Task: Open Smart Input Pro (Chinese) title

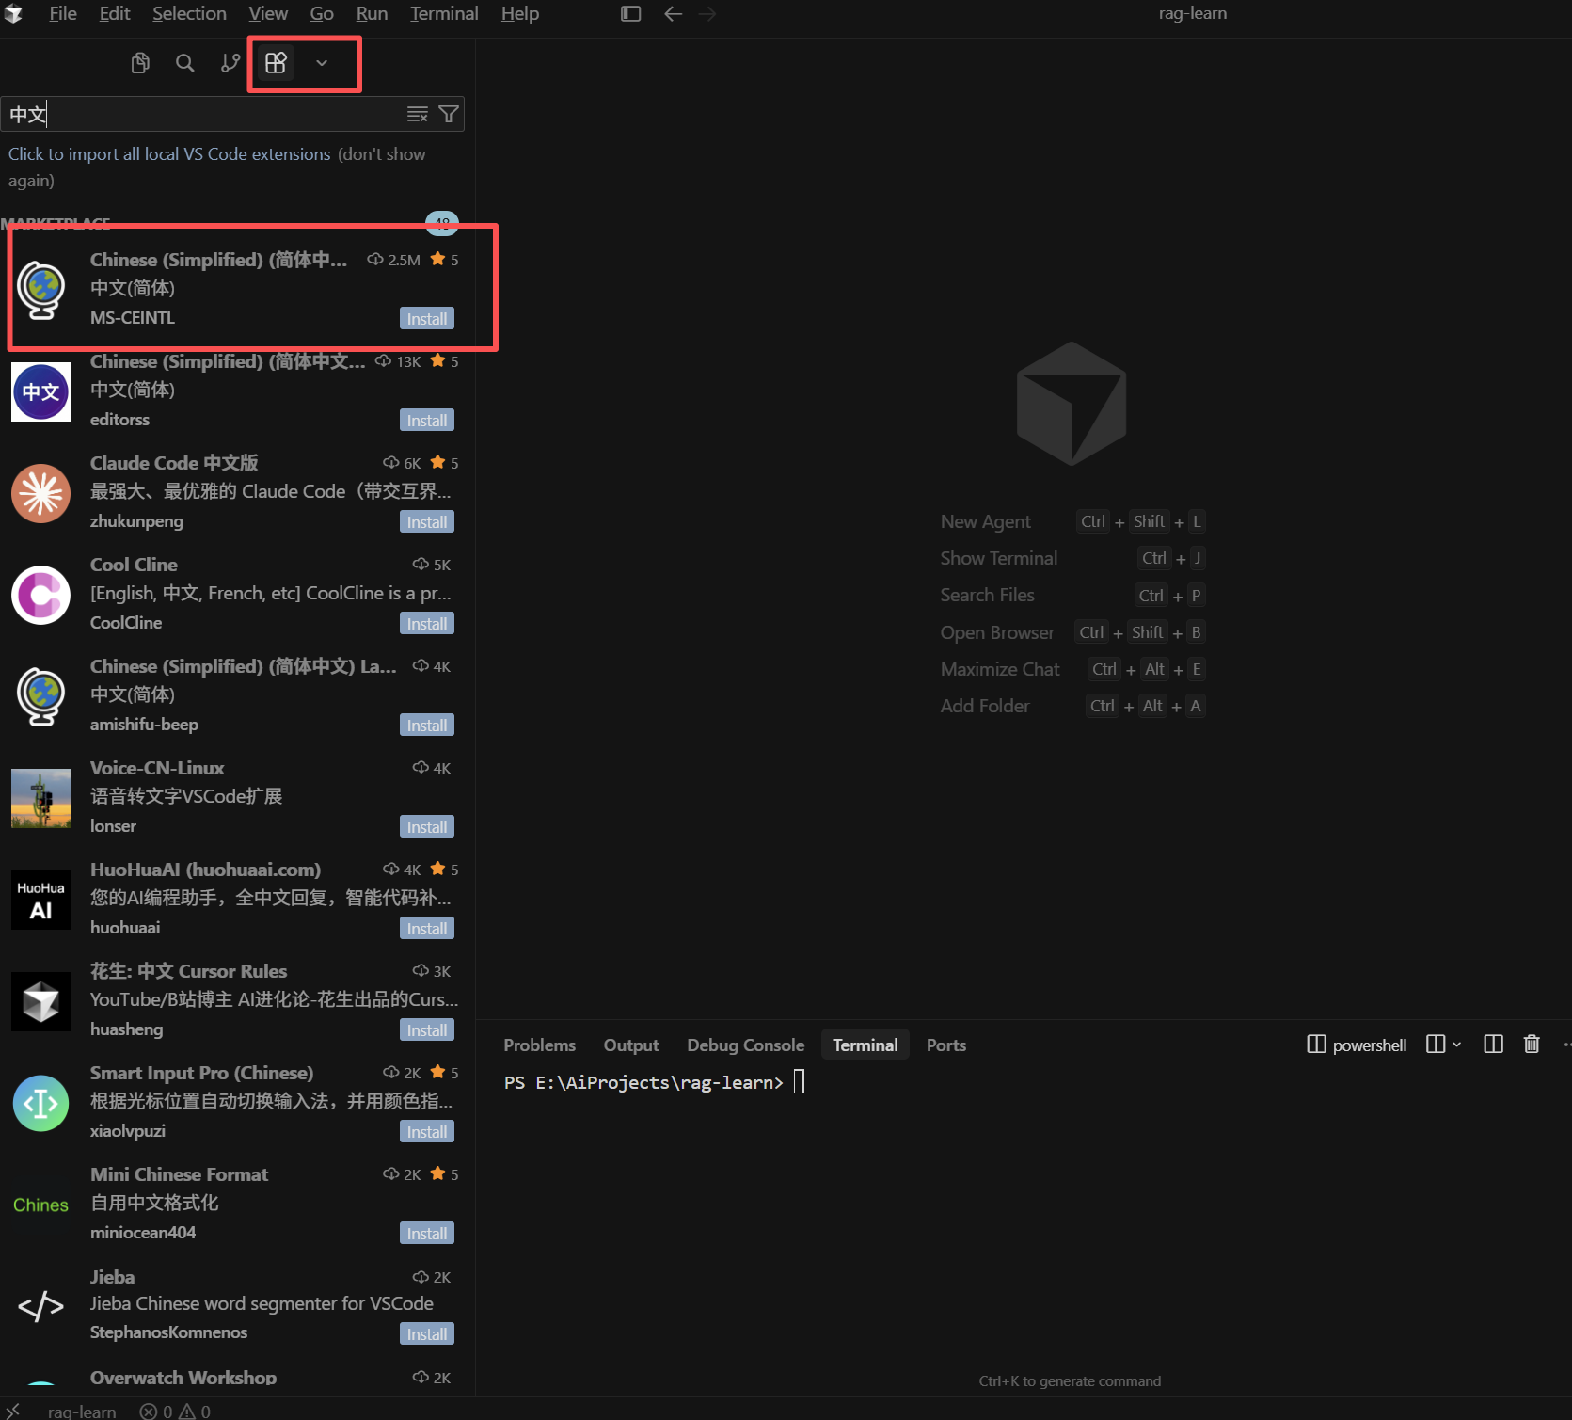Action: (x=201, y=1073)
